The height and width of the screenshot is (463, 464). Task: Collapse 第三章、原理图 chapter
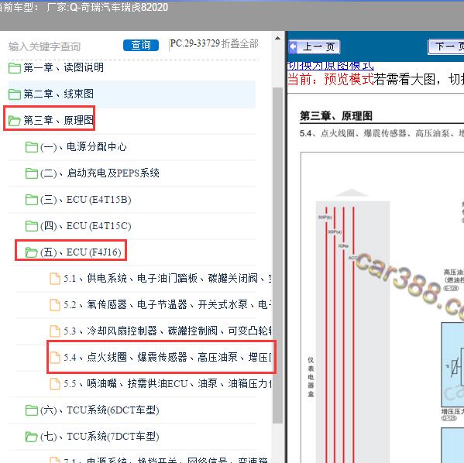(59, 121)
